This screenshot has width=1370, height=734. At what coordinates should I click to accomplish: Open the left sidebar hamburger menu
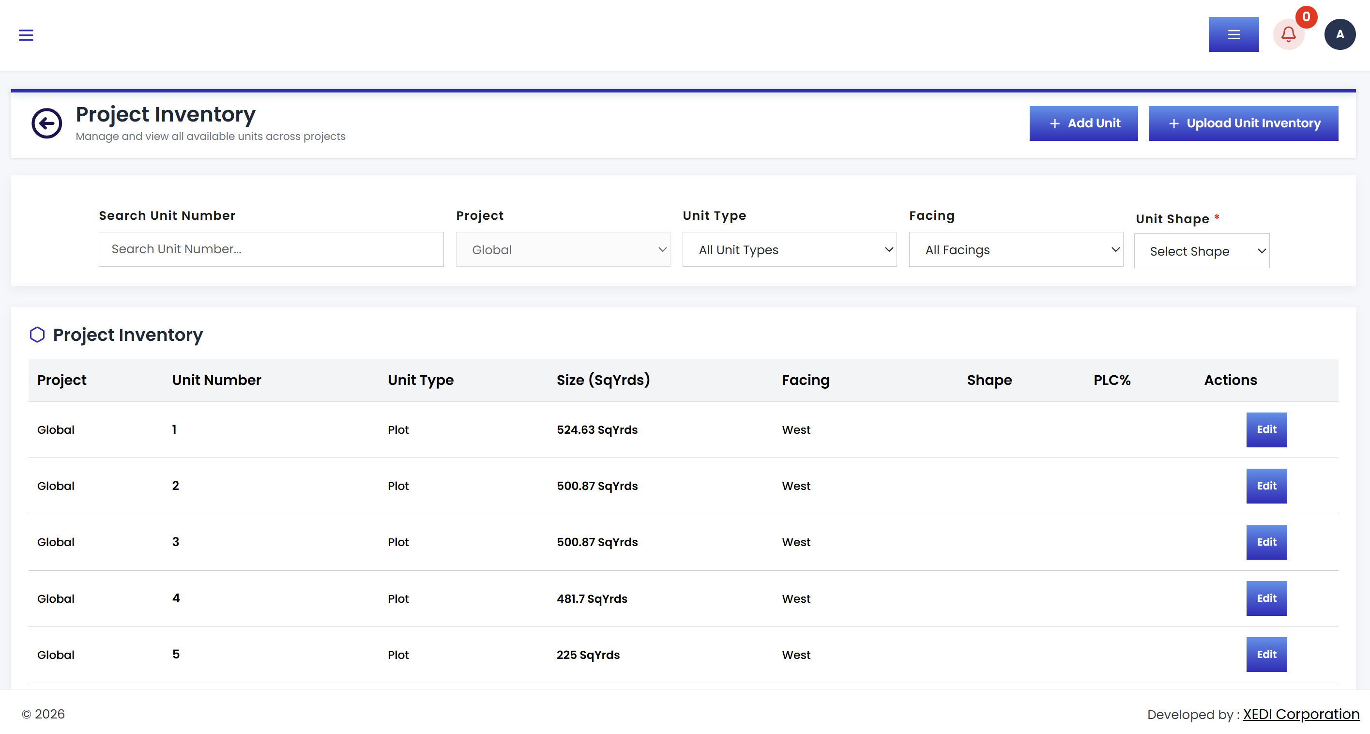(x=26, y=35)
